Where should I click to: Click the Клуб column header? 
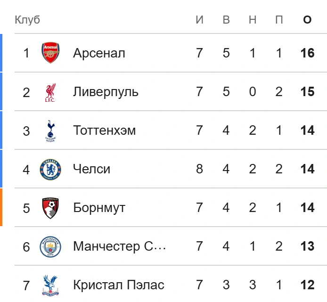tap(27, 20)
